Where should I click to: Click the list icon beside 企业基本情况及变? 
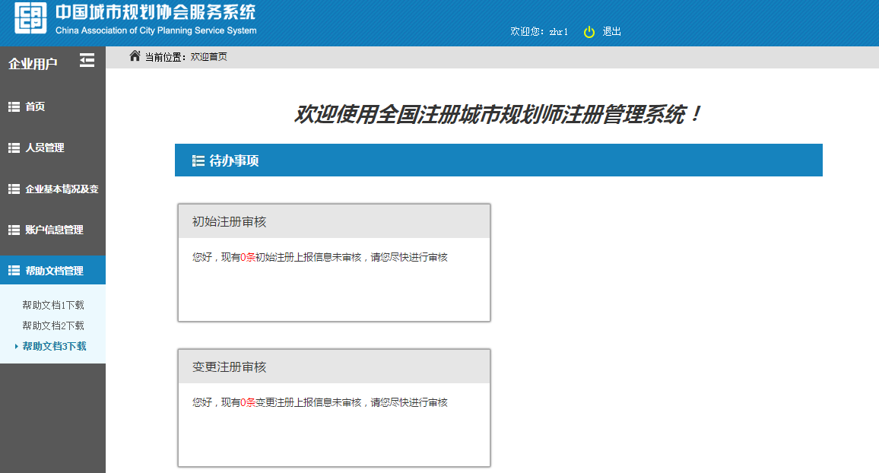tap(14, 189)
